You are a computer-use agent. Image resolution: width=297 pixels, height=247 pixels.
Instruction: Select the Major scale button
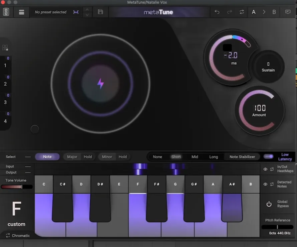pos(72,157)
